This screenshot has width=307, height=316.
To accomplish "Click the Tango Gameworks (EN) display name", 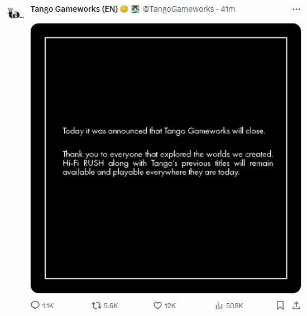I will (x=74, y=9).
